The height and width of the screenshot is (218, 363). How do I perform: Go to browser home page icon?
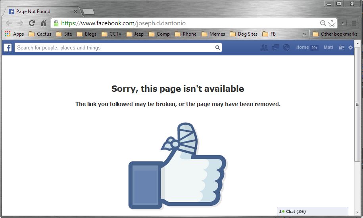[x=43, y=23]
